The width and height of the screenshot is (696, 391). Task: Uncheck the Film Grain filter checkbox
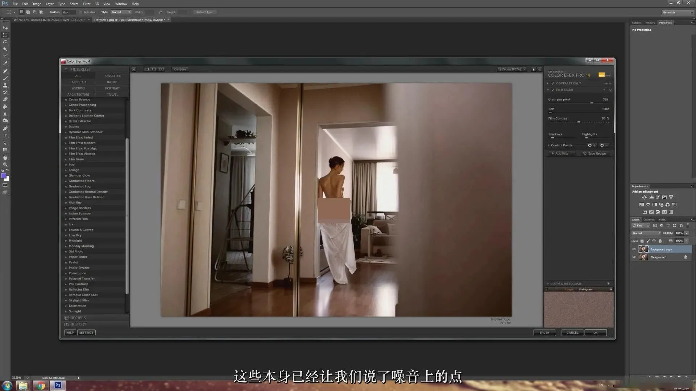pyautogui.click(x=553, y=90)
